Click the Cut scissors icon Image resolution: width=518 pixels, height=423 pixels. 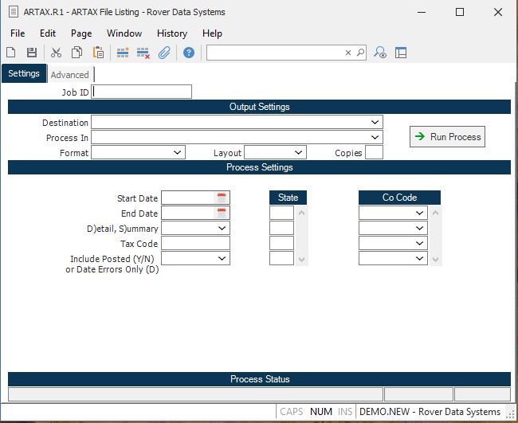click(x=56, y=53)
